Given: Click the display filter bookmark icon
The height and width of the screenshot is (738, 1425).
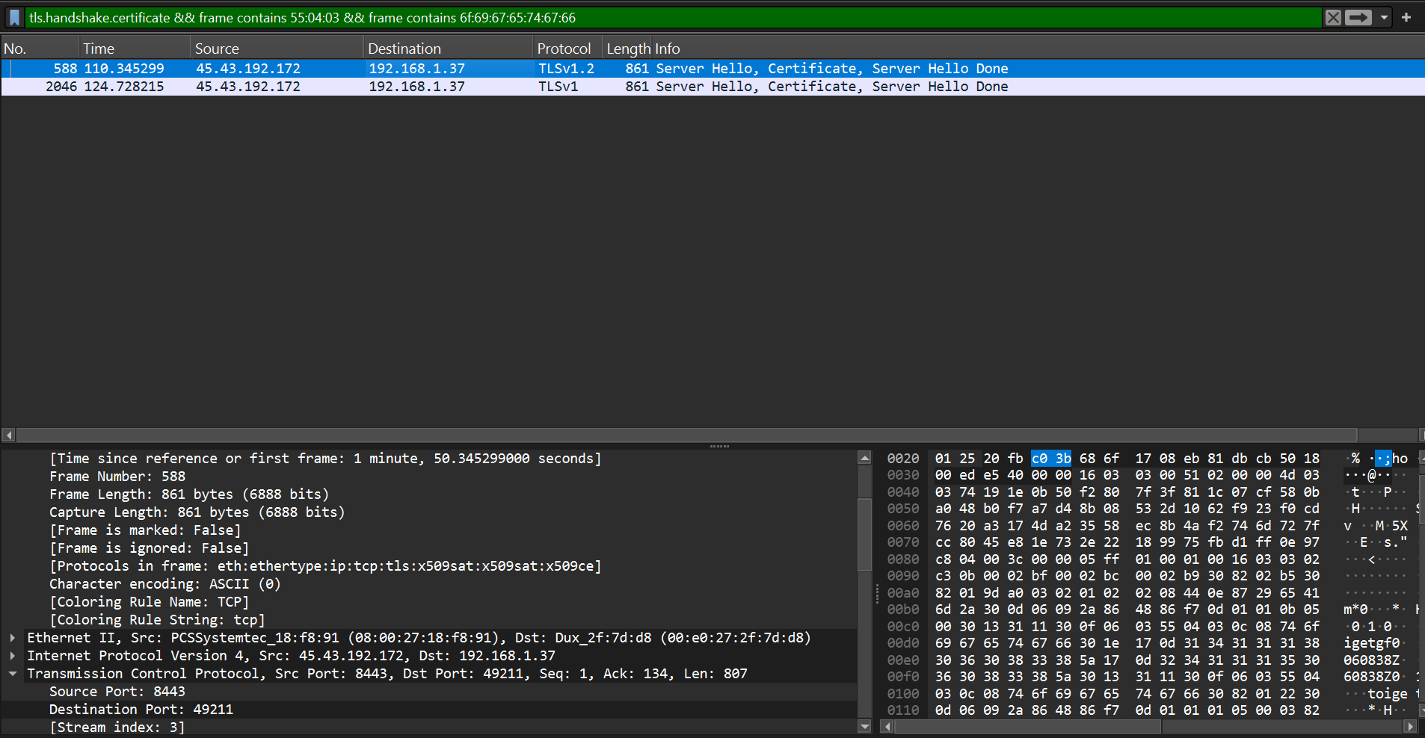Looking at the screenshot, I should coord(15,17).
